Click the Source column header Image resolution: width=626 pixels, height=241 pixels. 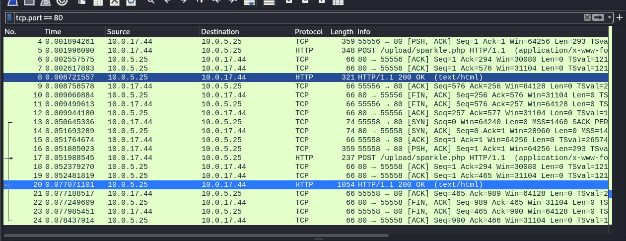[x=119, y=32]
